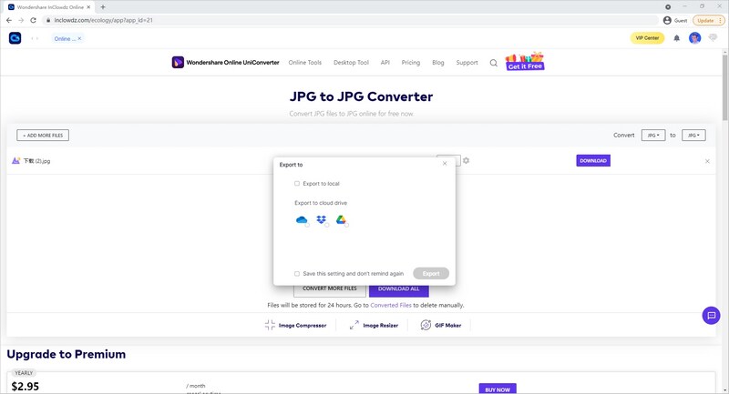Open the notifications bell
729x394 pixels.
pyautogui.click(x=676, y=38)
